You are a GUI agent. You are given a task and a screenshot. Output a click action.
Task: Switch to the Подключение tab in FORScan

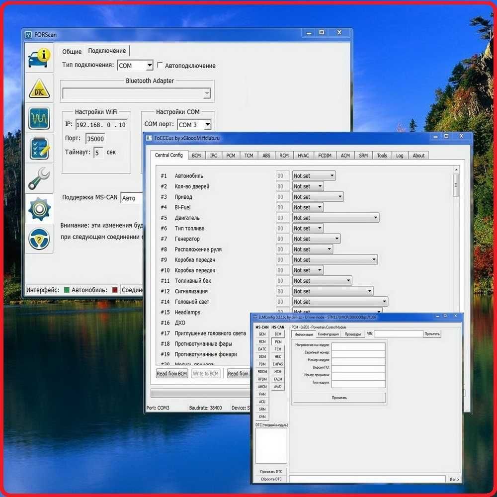click(107, 51)
